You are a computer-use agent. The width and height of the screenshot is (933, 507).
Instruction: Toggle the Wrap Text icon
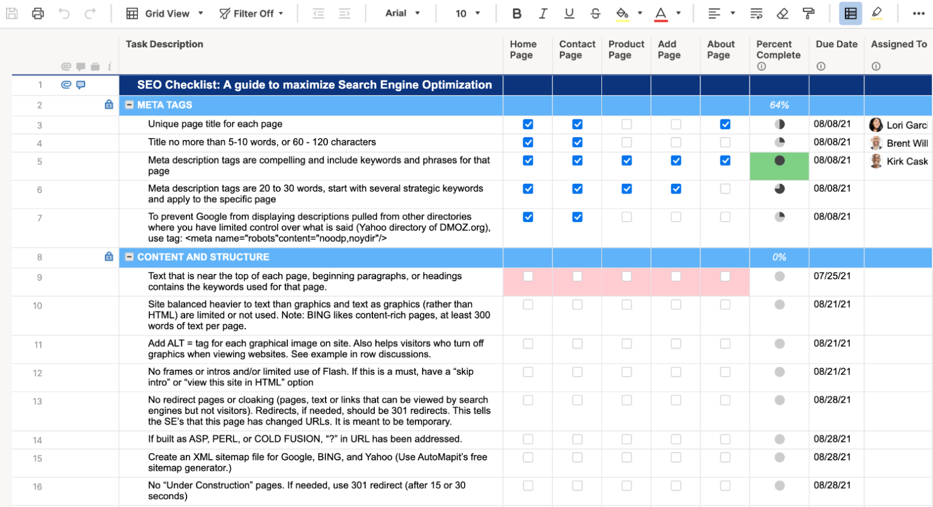click(x=755, y=13)
